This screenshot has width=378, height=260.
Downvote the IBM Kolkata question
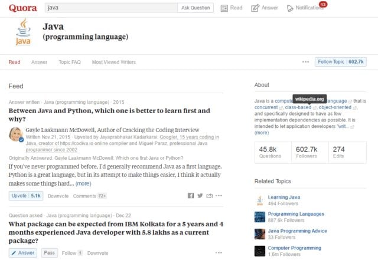[x=97, y=253]
